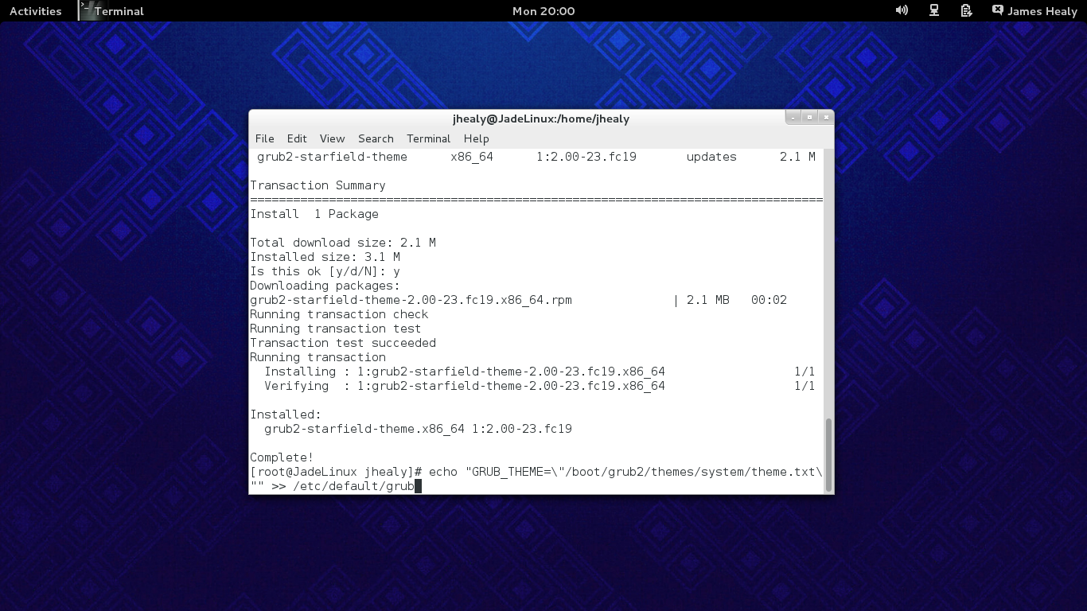Open the Edit menu

pyautogui.click(x=297, y=138)
